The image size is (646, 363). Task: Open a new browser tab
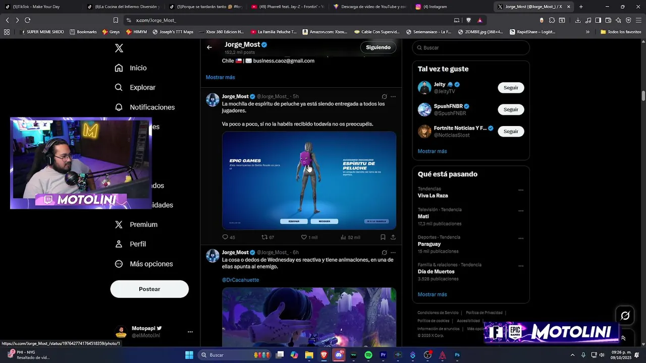[581, 7]
